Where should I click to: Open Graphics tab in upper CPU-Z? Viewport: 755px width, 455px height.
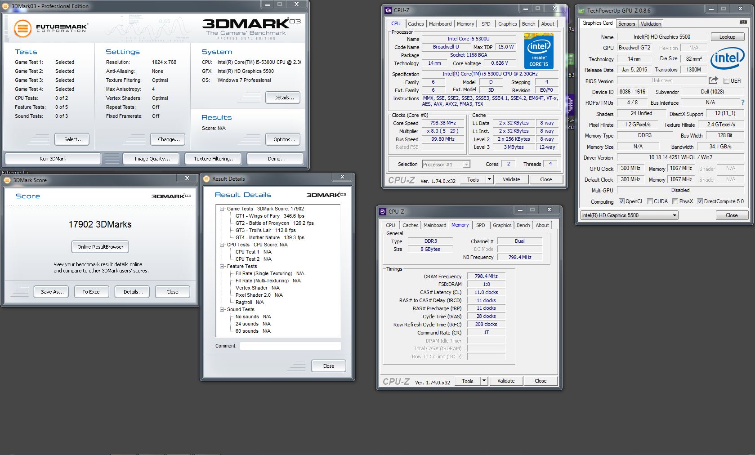pyautogui.click(x=507, y=24)
